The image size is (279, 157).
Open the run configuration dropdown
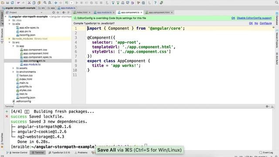(x=71, y=3)
